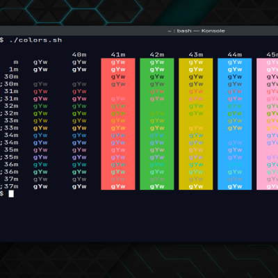Click the ";37m" bold row label
278x278 pixels.
pos(9,186)
